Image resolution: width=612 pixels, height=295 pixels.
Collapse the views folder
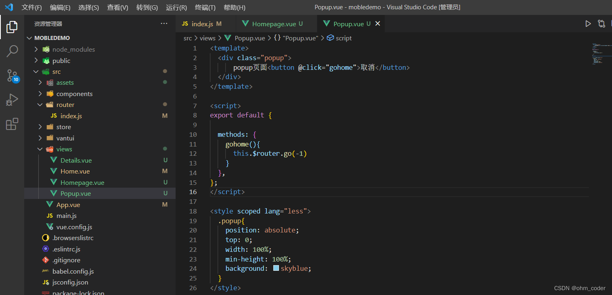pyautogui.click(x=40, y=149)
